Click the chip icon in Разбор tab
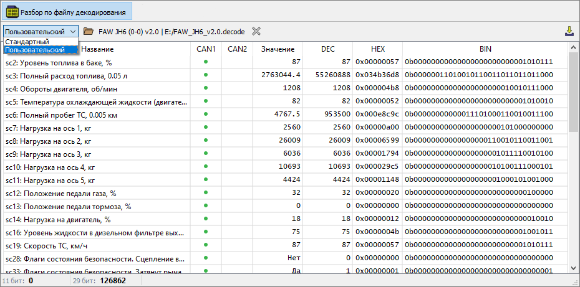Viewport: 580px width, 287px height. (x=12, y=12)
